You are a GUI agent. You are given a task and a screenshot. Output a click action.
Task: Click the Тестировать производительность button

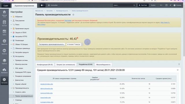coord(51,44)
